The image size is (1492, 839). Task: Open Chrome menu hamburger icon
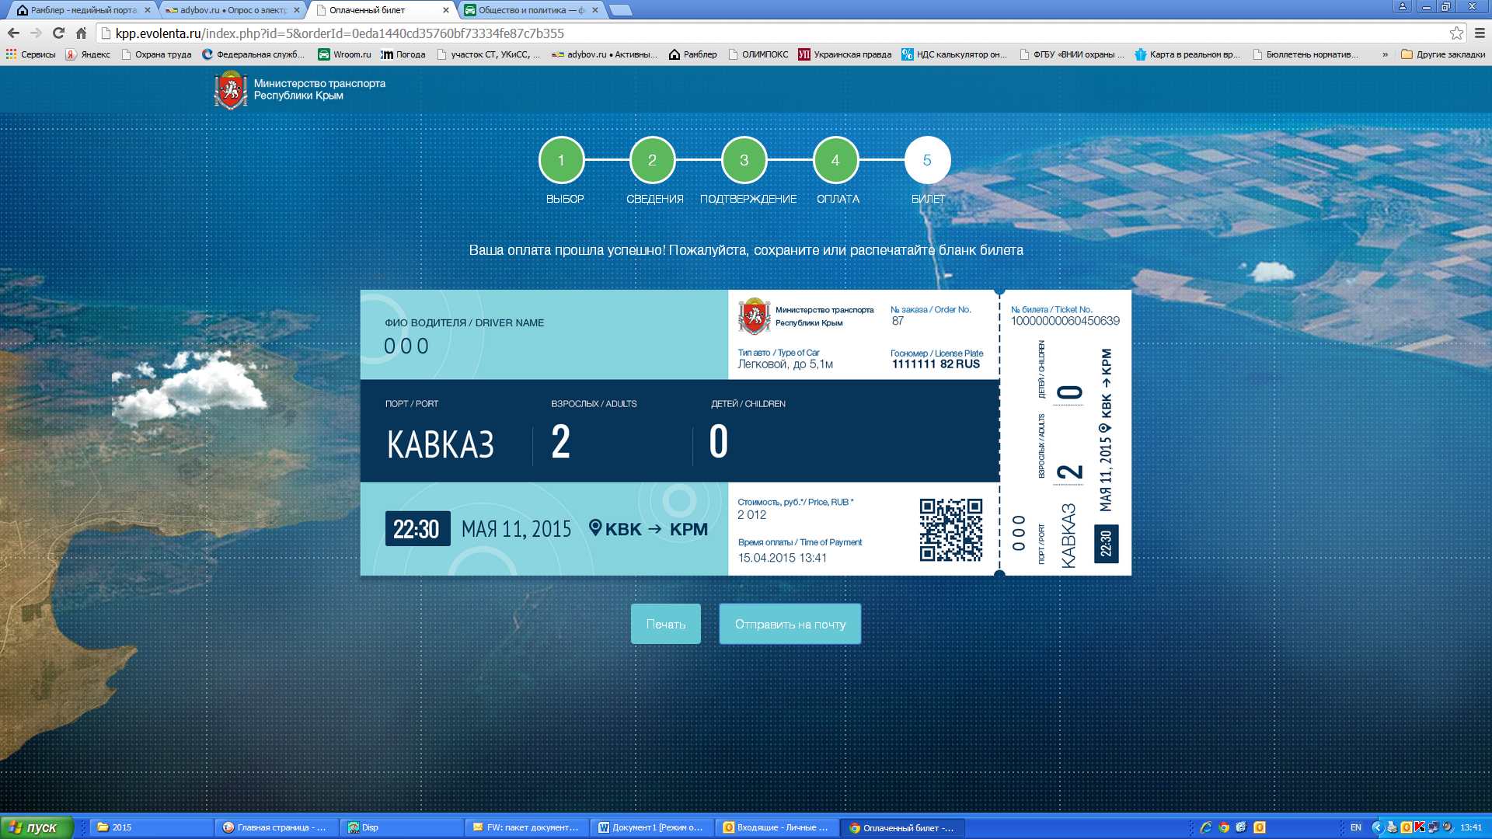(x=1480, y=33)
